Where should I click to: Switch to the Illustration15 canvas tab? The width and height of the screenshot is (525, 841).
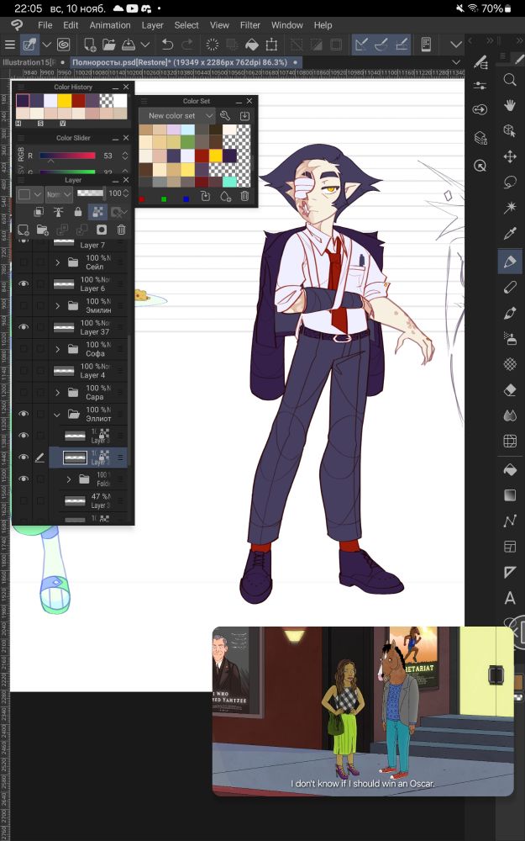tap(34, 62)
